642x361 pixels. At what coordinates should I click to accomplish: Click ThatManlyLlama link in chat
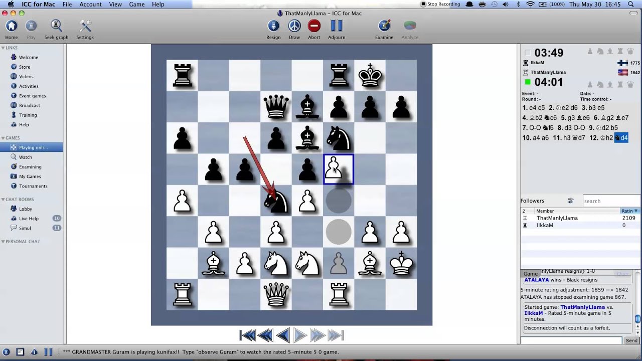click(x=582, y=307)
